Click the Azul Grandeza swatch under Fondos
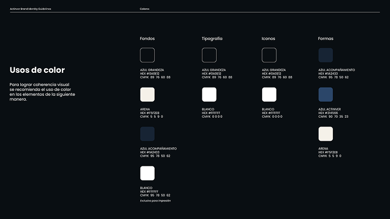Image resolution: width=390 pixels, height=219 pixels. [x=147, y=55]
